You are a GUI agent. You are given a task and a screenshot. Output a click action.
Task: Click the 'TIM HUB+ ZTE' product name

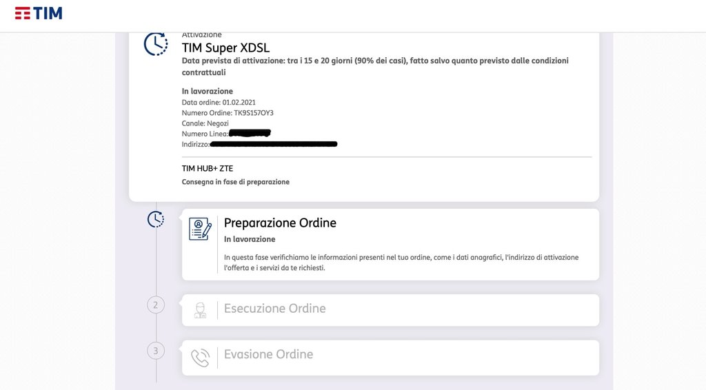[207, 169]
